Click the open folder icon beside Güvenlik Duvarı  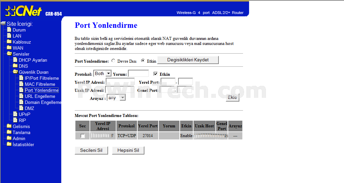click(x=15, y=72)
